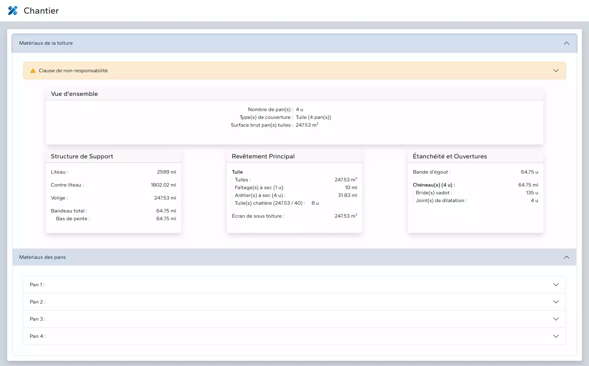Select the Pan 1 row label

[x=37, y=285]
